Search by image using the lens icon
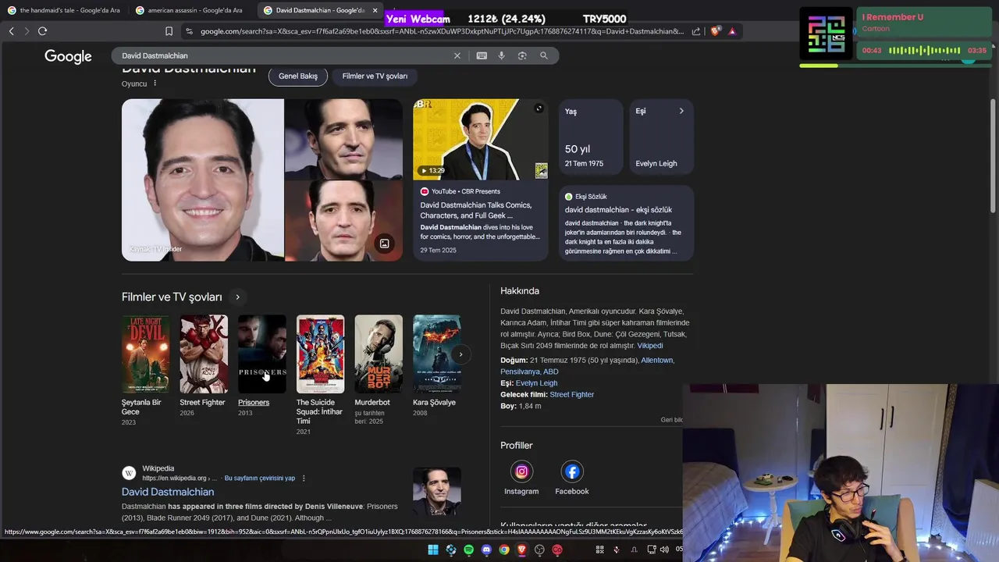The height and width of the screenshot is (562, 999). [x=522, y=55]
